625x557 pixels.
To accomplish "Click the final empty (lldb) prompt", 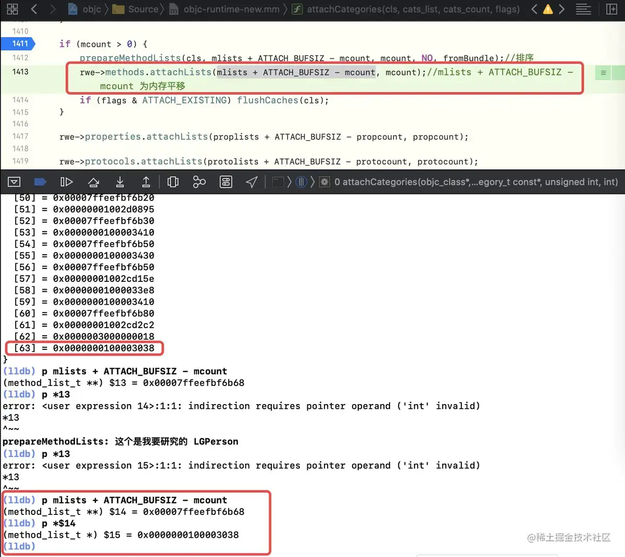I will 19,546.
